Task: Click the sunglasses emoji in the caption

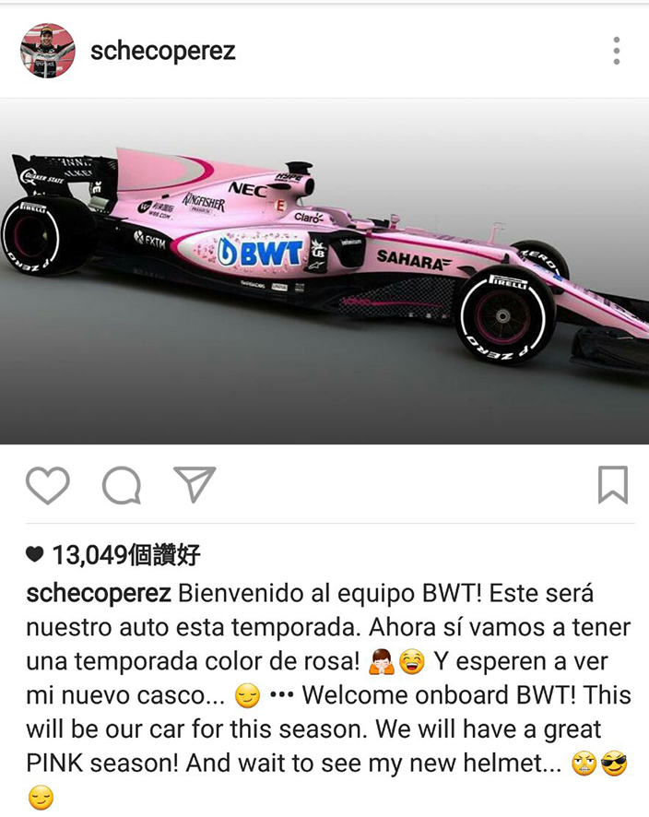Action: (615, 764)
